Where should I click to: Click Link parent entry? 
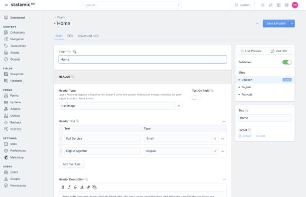260,136
